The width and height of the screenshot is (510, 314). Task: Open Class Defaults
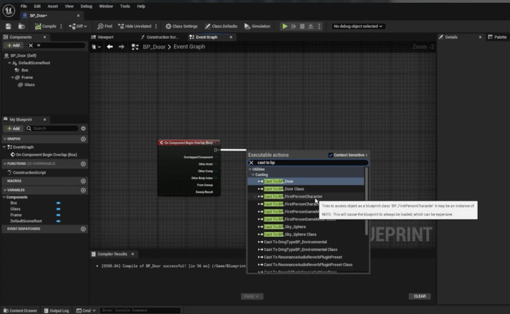pyautogui.click(x=221, y=26)
